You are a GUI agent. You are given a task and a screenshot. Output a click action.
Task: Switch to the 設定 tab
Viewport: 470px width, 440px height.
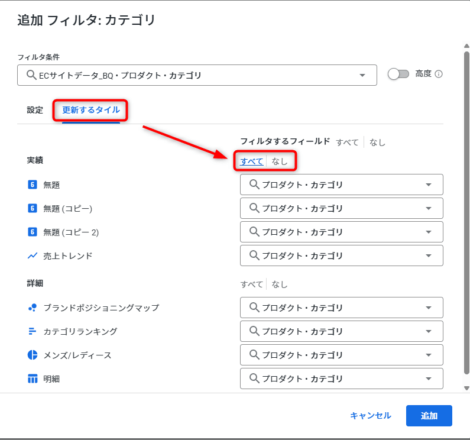[x=35, y=110]
